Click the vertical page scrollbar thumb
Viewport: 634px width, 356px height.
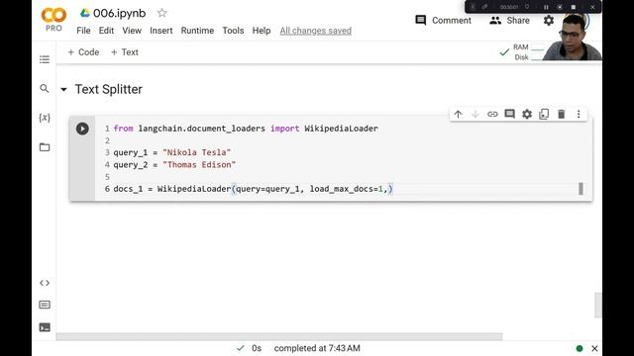pyautogui.click(x=598, y=306)
